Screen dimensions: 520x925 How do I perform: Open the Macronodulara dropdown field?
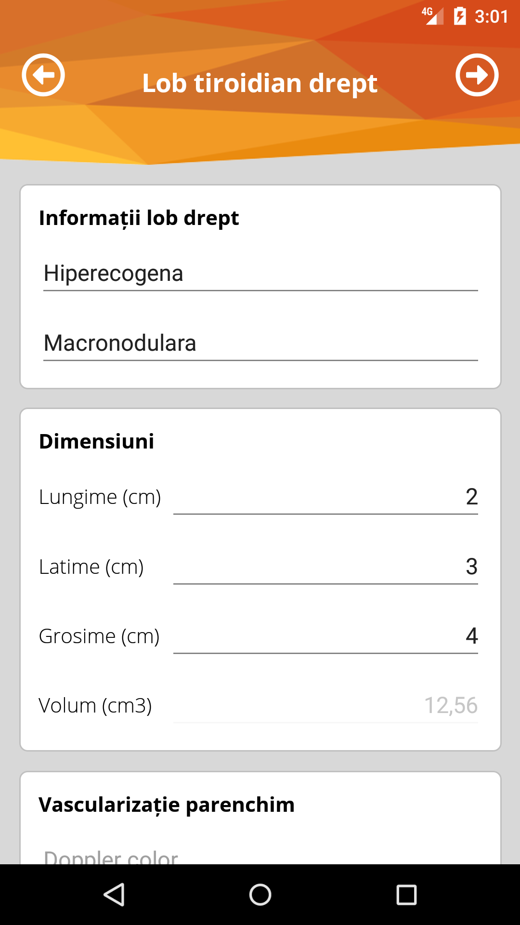[x=260, y=344]
